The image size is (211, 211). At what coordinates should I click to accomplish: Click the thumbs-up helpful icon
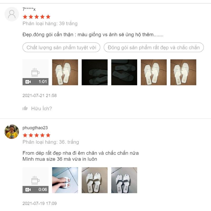tap(25, 108)
